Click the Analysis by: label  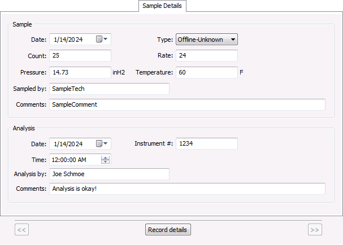point(30,174)
